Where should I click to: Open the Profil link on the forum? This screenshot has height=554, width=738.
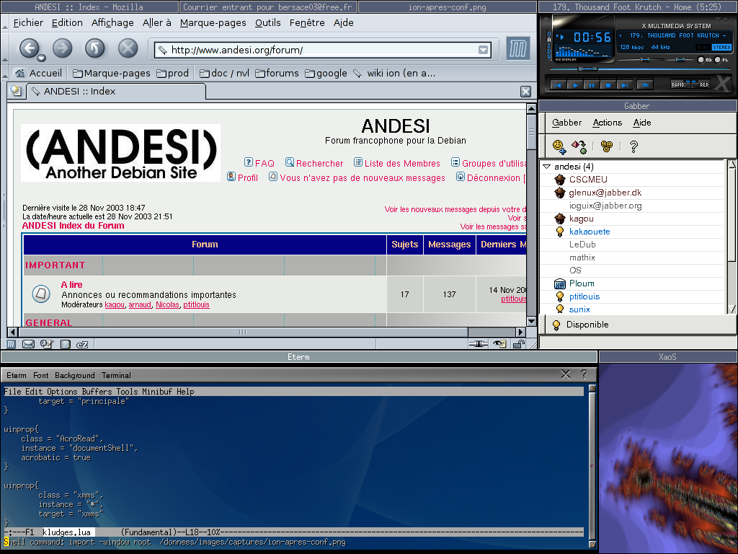tap(248, 177)
